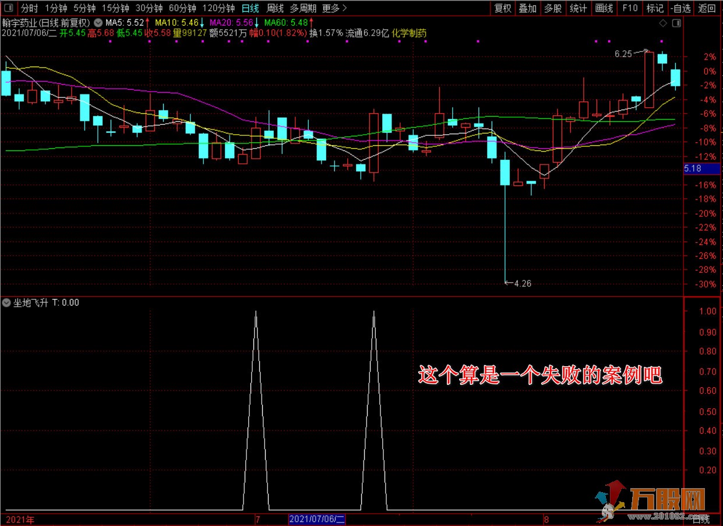The image size is (723, 526).
Task: Click the 化学制药 sector link
Action: coord(409,33)
